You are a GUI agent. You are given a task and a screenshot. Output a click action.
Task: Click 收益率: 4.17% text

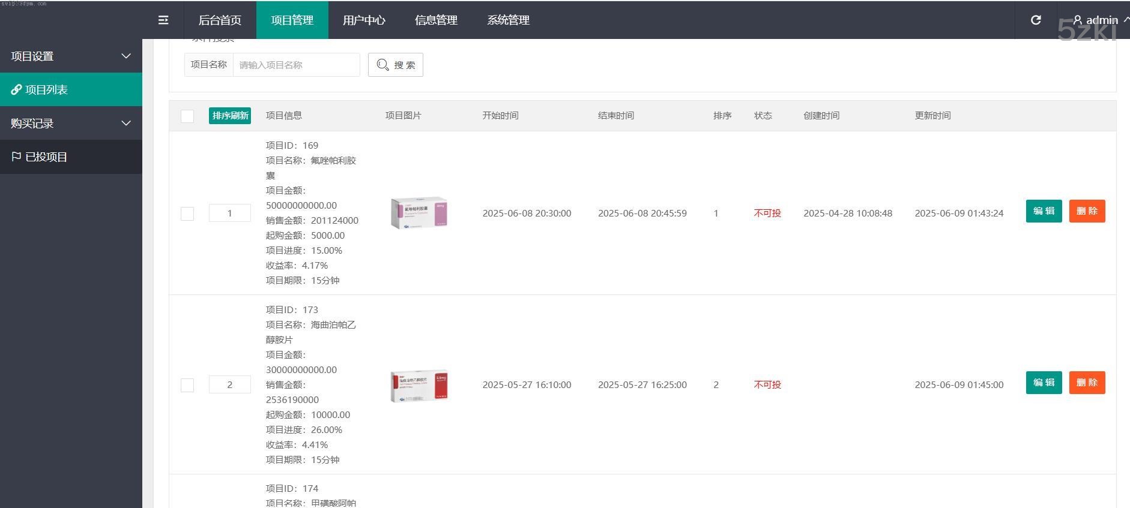[297, 265]
